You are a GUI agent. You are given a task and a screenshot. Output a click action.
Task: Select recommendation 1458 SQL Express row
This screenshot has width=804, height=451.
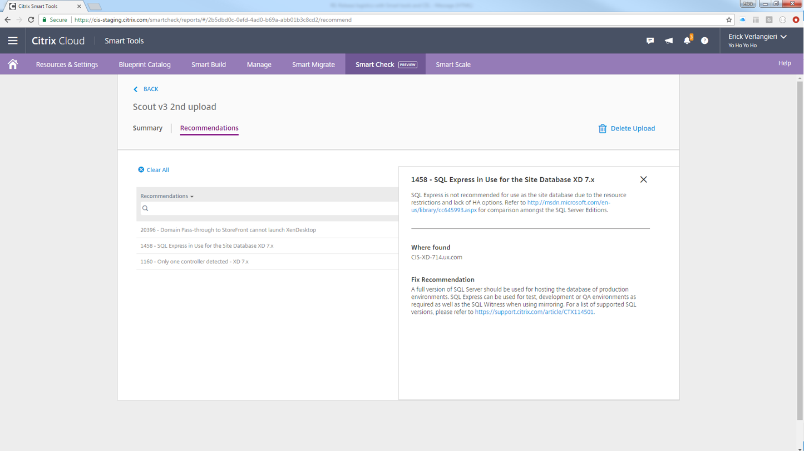click(268, 245)
